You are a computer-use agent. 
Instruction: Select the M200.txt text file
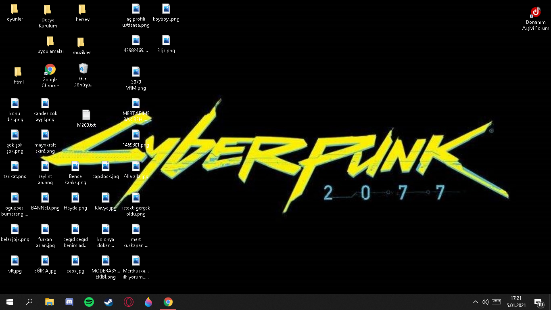point(86,118)
